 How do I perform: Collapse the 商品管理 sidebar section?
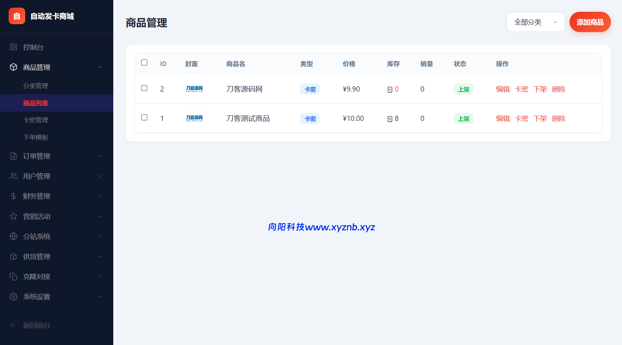(x=101, y=67)
